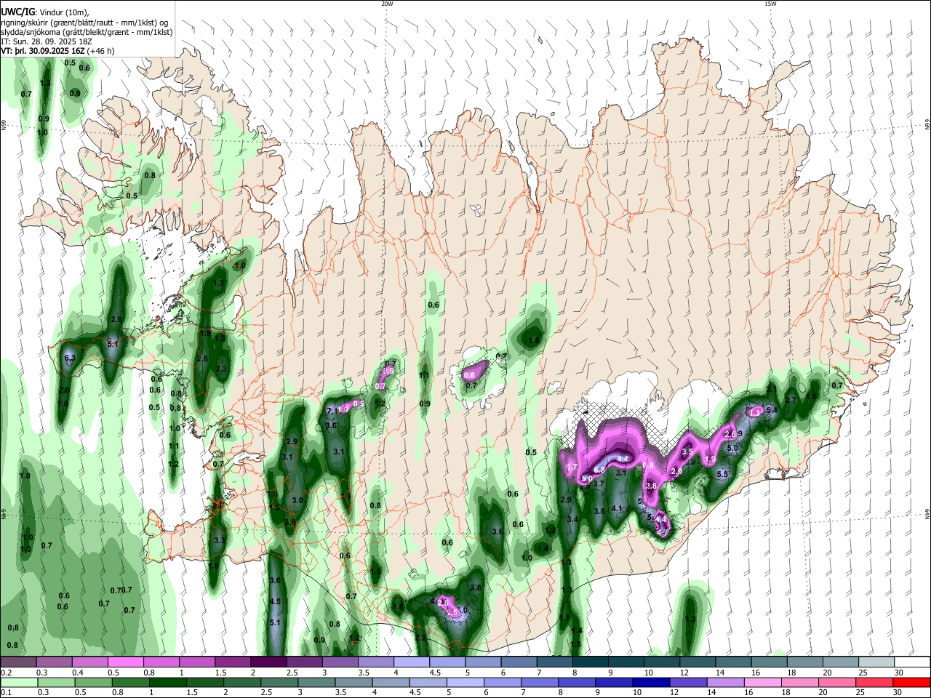Select the 0.5 green swatch in lower rain legend
The image size is (931, 698).
[x=93, y=682]
